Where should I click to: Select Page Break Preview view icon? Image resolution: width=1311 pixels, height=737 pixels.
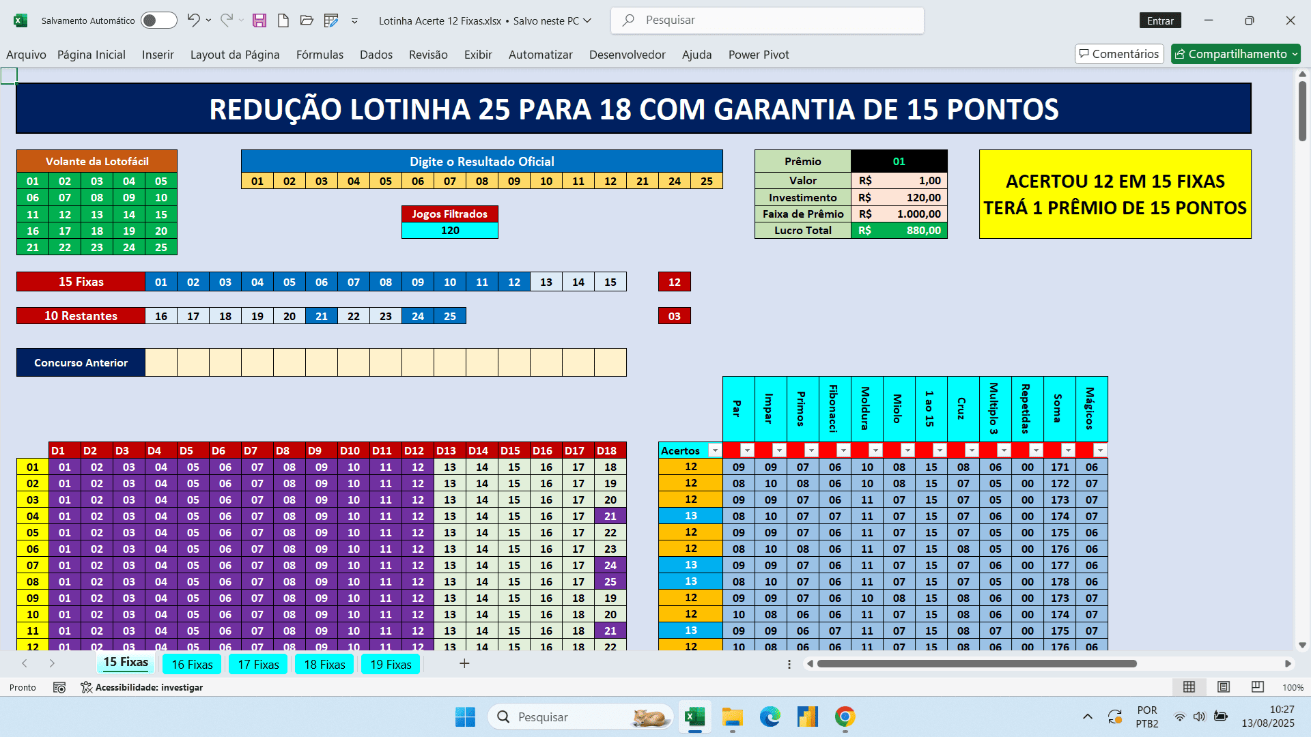pos(1257,687)
